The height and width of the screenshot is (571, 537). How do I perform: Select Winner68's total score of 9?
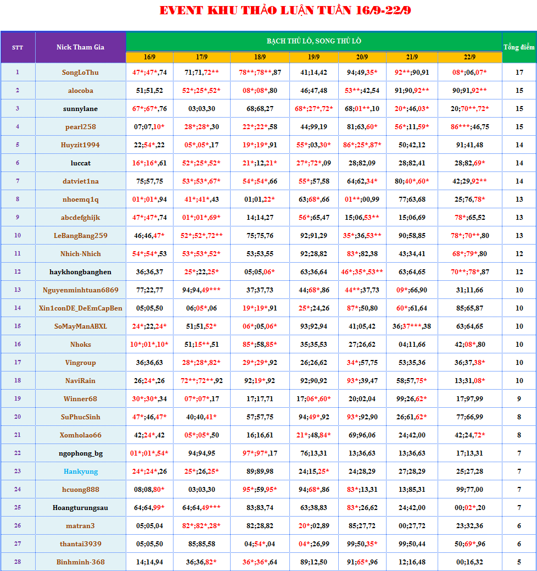click(x=519, y=398)
